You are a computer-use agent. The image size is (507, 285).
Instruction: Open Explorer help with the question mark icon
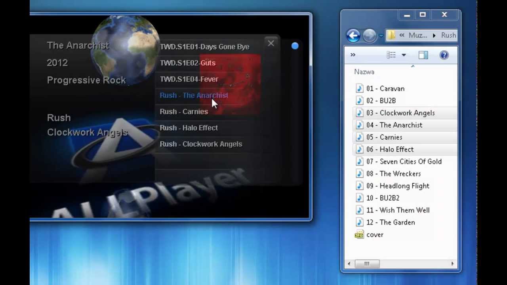[444, 55]
